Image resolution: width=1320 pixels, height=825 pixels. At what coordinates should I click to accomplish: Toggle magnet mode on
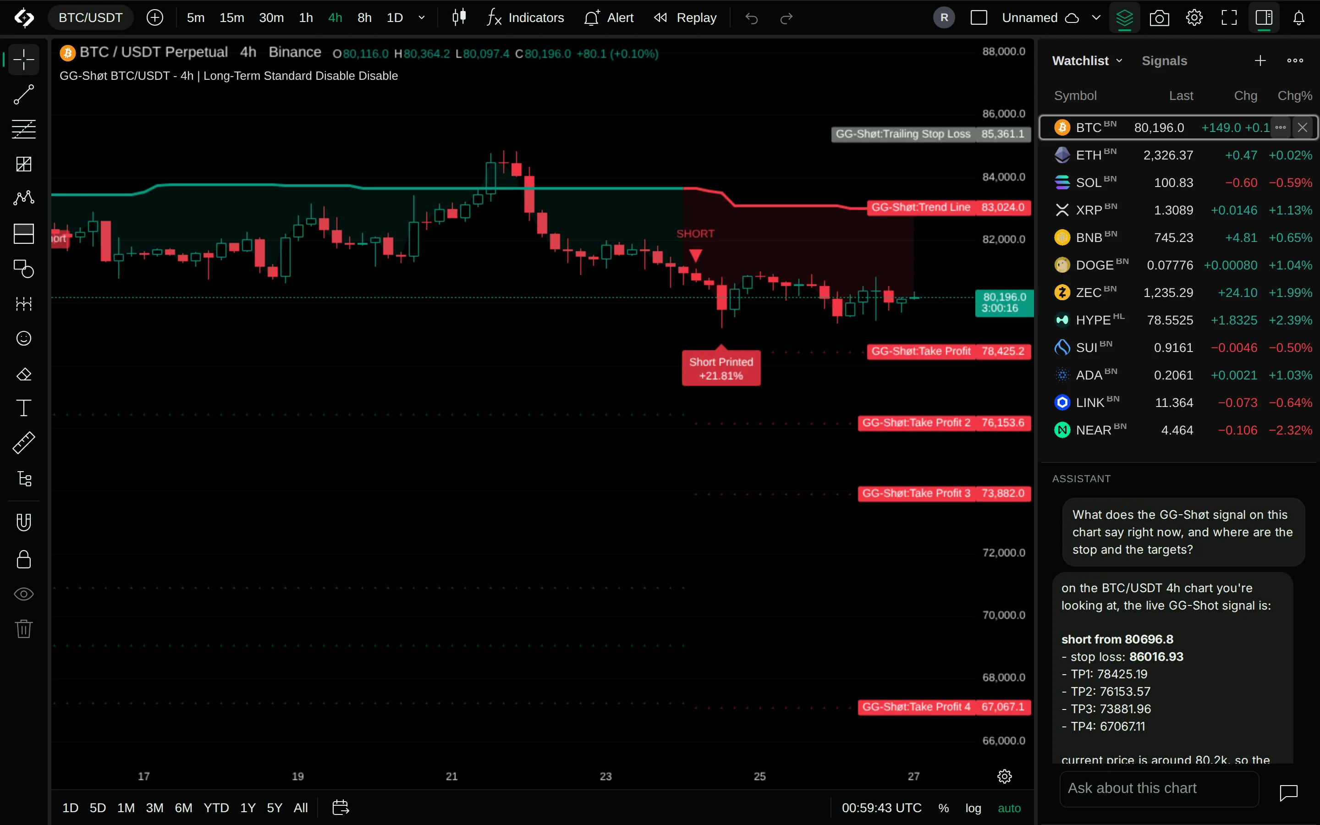point(23,522)
